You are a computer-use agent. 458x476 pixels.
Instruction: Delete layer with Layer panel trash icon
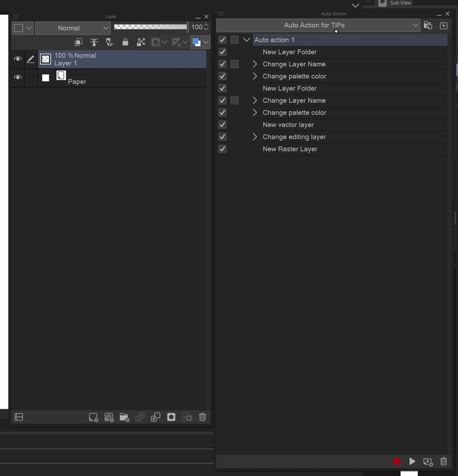click(x=202, y=417)
